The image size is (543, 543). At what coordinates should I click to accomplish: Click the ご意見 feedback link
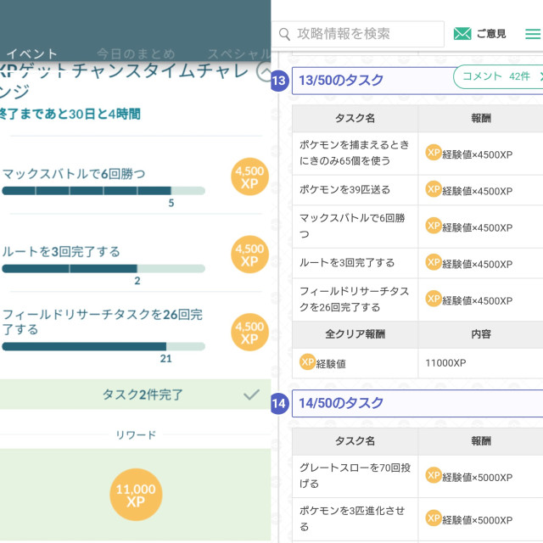491,34
